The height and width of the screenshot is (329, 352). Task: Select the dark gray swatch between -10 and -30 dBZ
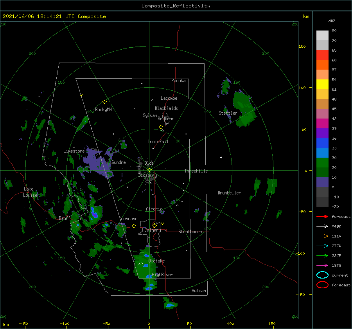322,202
